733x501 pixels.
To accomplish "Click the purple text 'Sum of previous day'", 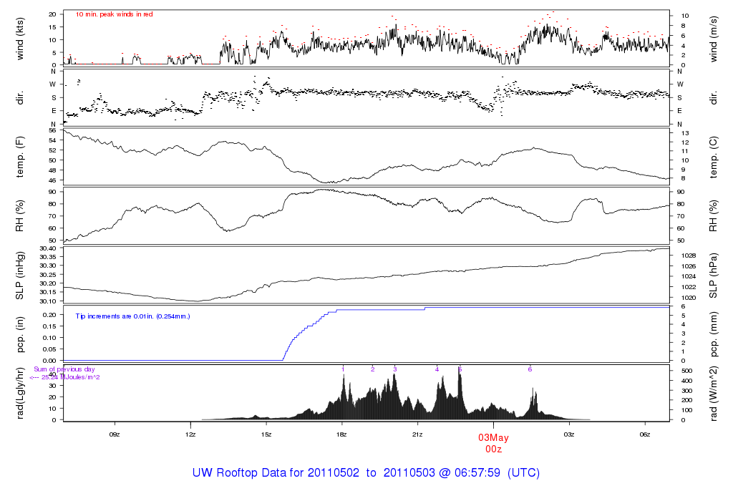I will [64, 369].
